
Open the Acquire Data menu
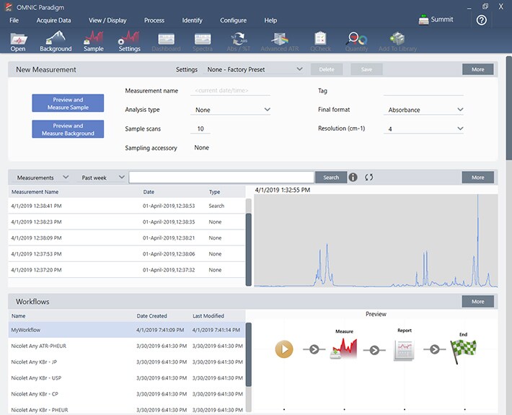pos(54,20)
